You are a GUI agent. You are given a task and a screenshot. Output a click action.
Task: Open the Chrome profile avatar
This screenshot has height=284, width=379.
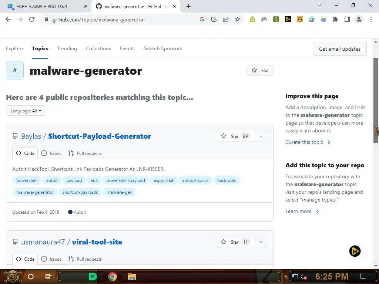[x=359, y=19]
